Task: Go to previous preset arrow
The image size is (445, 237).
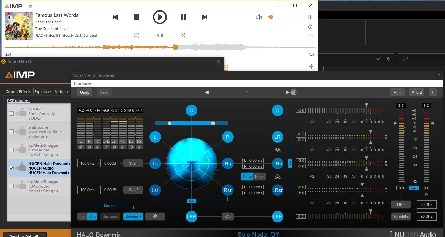Action: [206, 92]
